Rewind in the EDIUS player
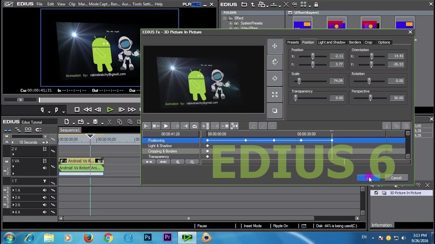 coord(87,110)
